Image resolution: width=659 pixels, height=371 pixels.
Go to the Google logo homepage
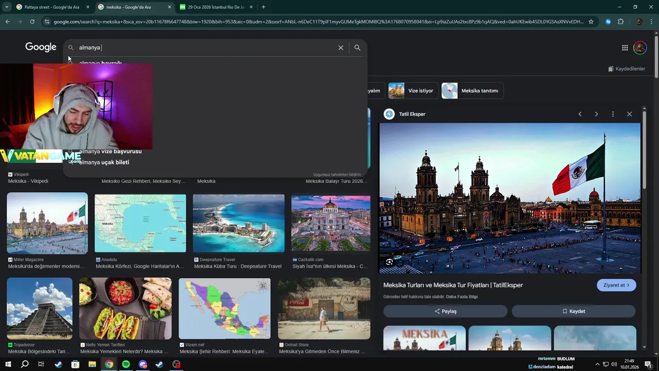click(41, 47)
